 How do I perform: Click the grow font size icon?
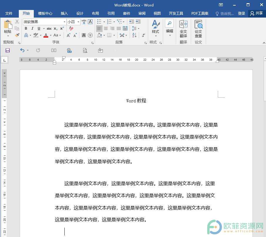[x=68, y=35]
